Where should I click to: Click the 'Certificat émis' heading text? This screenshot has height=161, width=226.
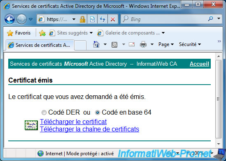click(x=30, y=80)
